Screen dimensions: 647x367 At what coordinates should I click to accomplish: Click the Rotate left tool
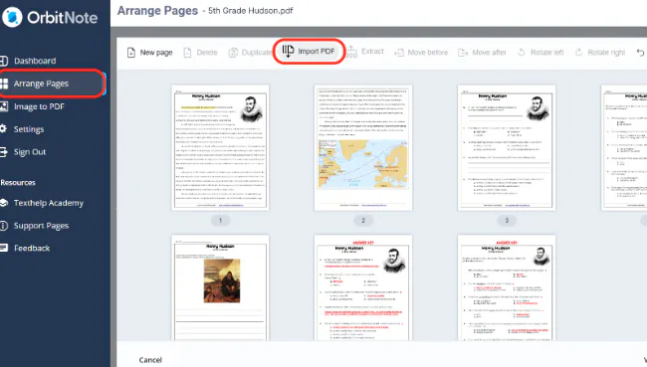[x=540, y=53]
